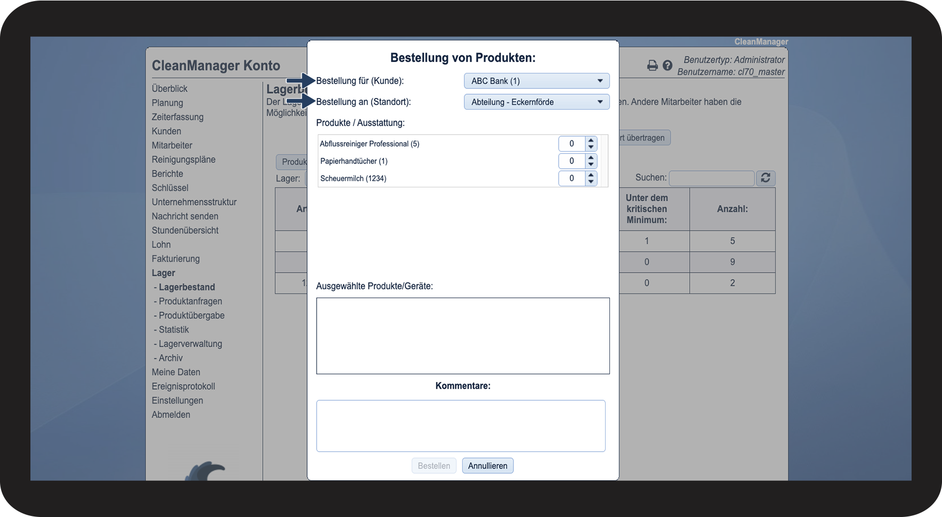Open Ereignisprotokoll in sidebar
This screenshot has width=942, height=517.
click(183, 386)
